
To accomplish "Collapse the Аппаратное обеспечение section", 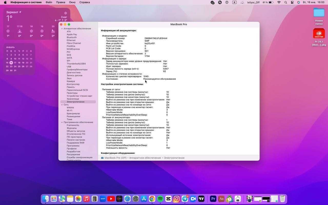I will click(x=62, y=29).
